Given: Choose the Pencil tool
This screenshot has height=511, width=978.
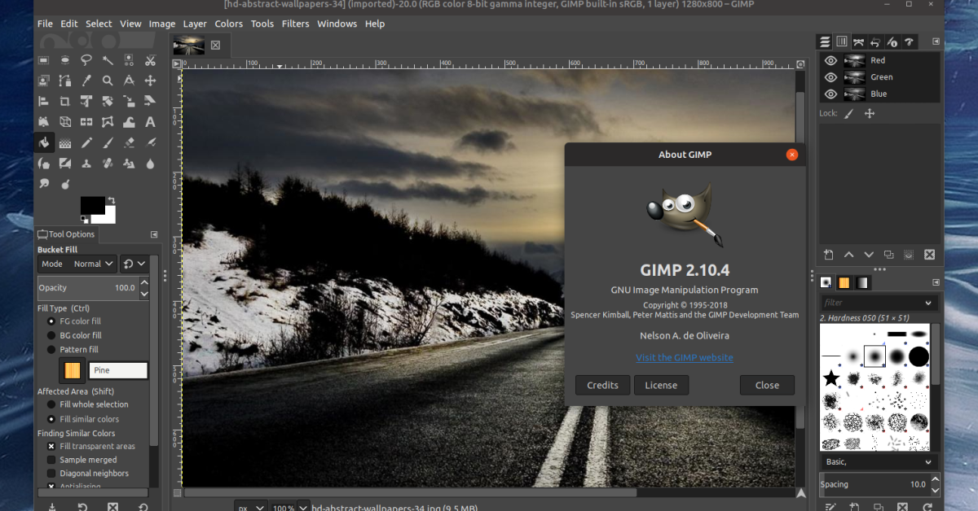Looking at the screenshot, I should (x=86, y=143).
